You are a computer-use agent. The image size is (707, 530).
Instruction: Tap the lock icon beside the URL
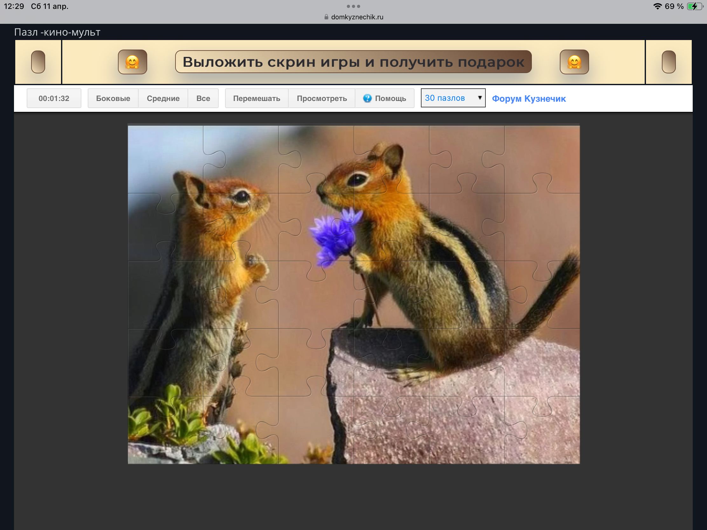tap(326, 17)
